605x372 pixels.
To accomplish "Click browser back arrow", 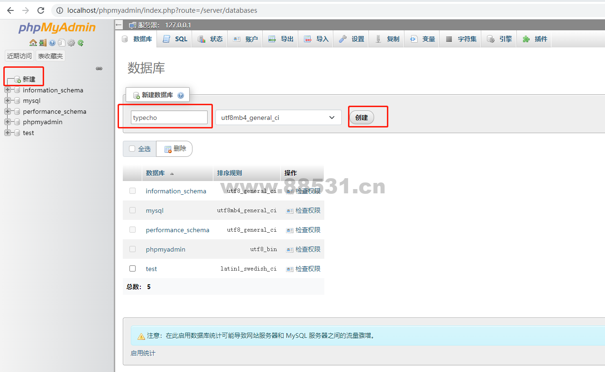I will [x=10, y=10].
